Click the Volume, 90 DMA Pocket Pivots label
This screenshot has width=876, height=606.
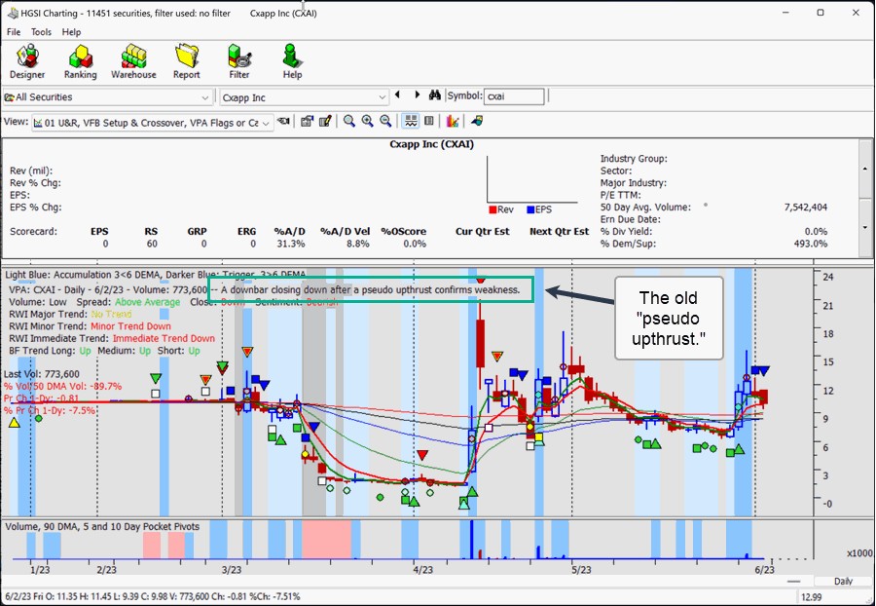pos(102,527)
